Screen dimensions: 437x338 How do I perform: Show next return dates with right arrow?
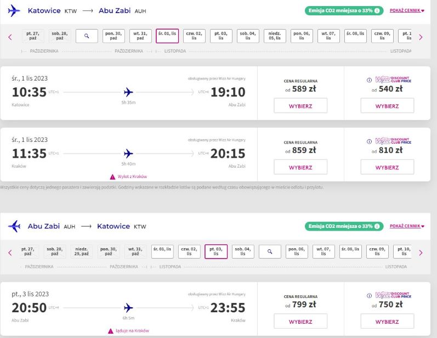[x=421, y=253]
